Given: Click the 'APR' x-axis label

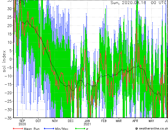Looking at the screenshot, I should coord(135,121).
